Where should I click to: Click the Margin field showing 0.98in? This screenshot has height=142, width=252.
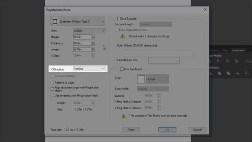click(82, 37)
